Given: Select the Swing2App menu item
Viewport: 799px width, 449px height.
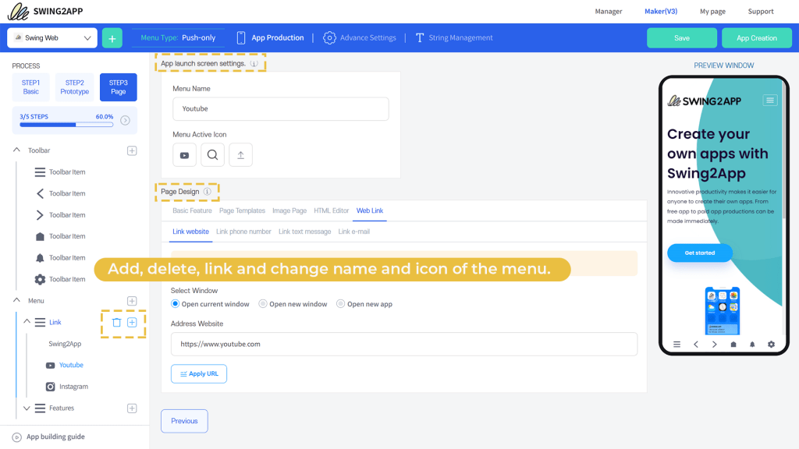Looking at the screenshot, I should click(65, 344).
